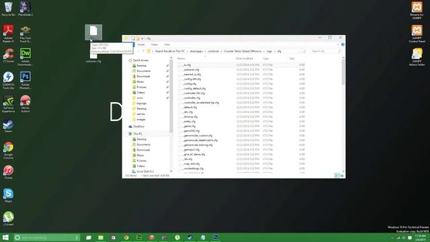Image resolution: width=430 pixels, height=242 pixels.
Task: Select the _gamemode_deathmatch.cfg file row
Action: 241,140
